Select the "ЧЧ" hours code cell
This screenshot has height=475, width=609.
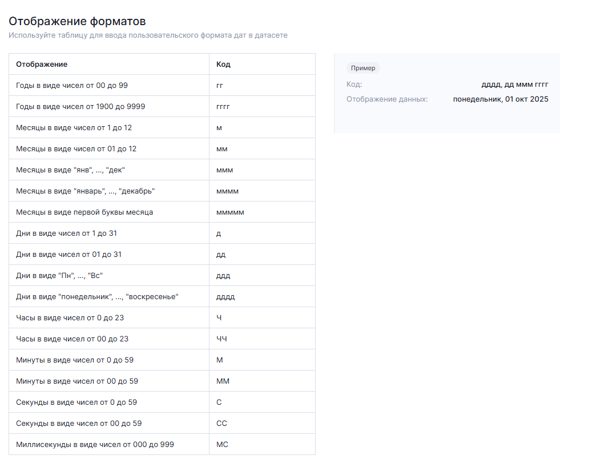point(221,339)
